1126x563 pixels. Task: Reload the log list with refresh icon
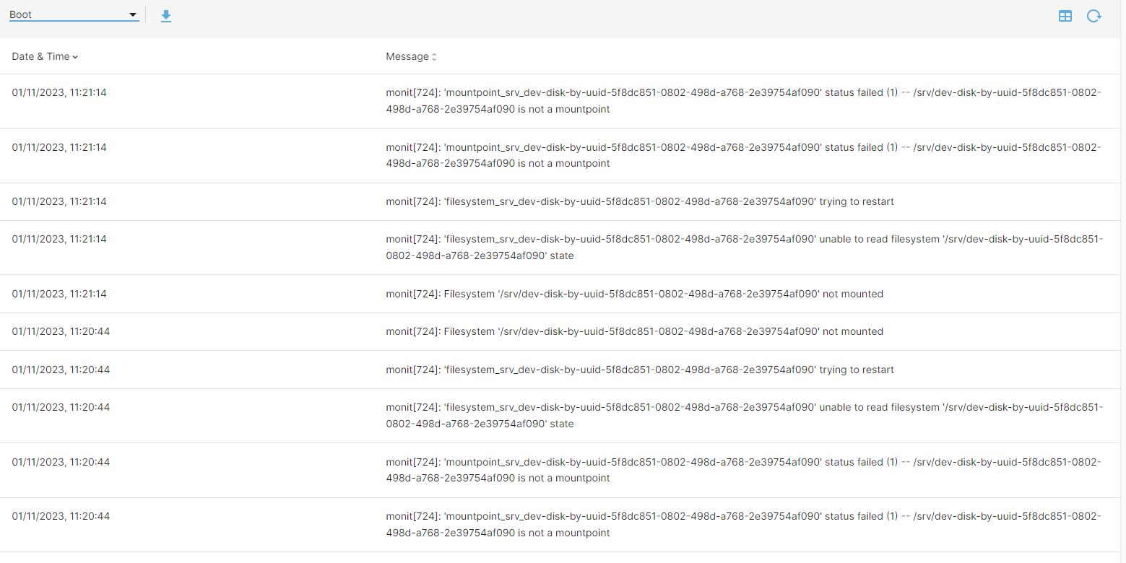(1093, 16)
